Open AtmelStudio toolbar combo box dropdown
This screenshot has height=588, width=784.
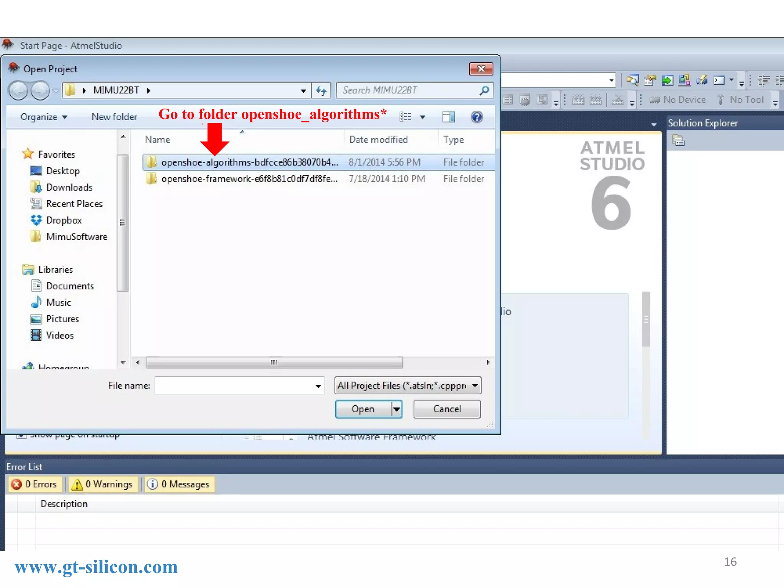point(611,80)
